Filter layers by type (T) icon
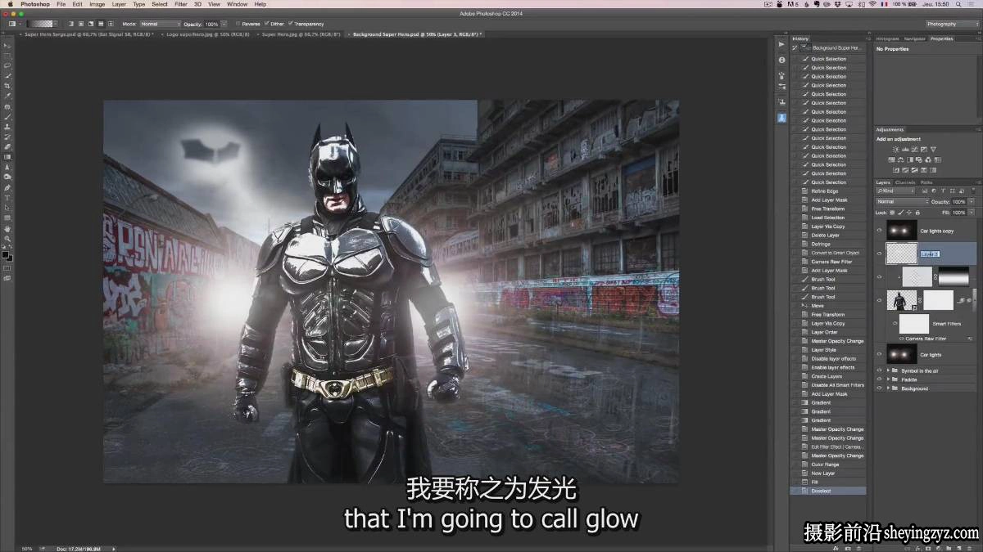 point(942,191)
